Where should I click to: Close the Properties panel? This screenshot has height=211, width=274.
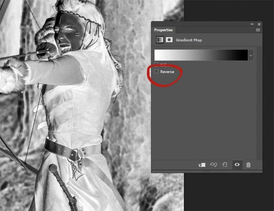tap(259, 24)
